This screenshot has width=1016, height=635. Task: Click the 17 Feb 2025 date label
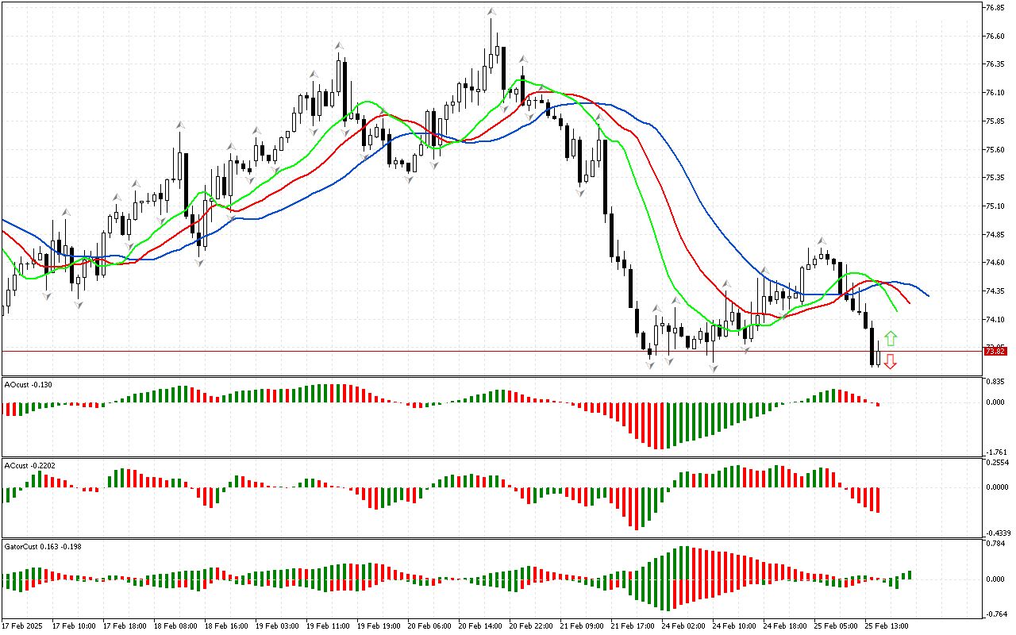(x=24, y=625)
